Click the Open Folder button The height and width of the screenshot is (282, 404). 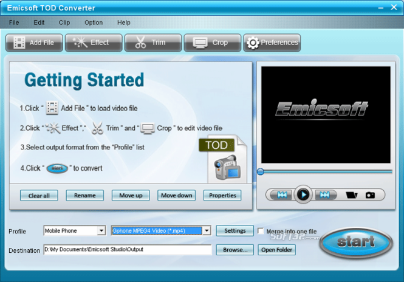click(x=276, y=250)
